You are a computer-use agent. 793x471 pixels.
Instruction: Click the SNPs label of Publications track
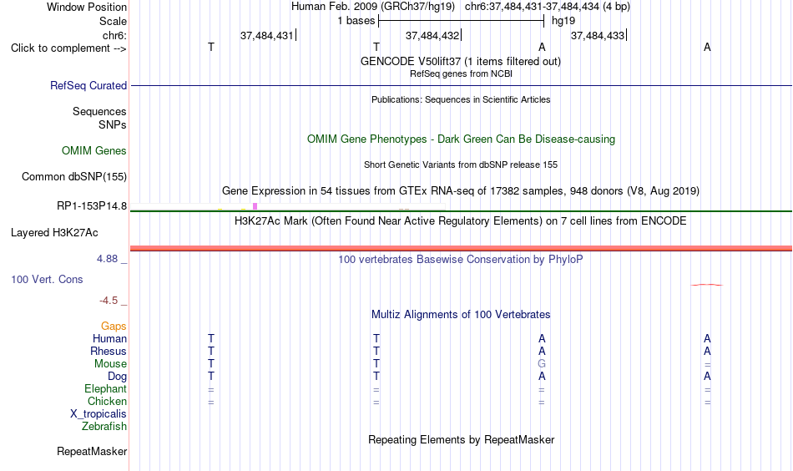tap(113, 124)
